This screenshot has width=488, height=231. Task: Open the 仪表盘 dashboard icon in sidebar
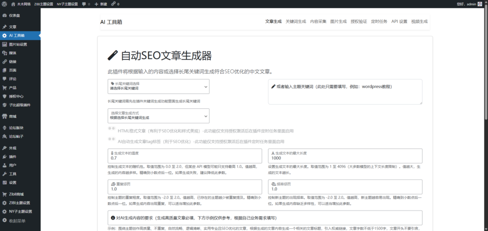click(4, 15)
